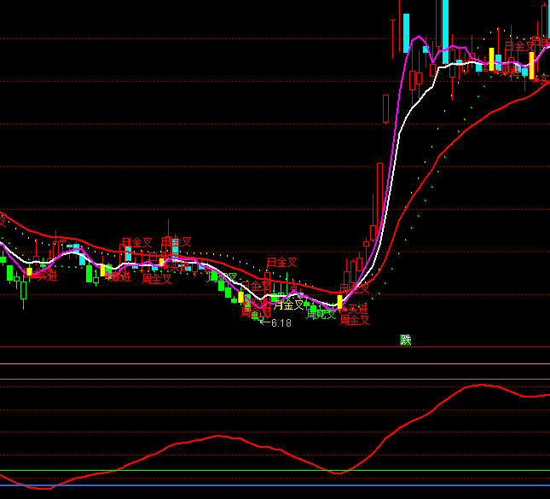
Task: Click the 月金叉 label above the red line
Action: [x=281, y=263]
